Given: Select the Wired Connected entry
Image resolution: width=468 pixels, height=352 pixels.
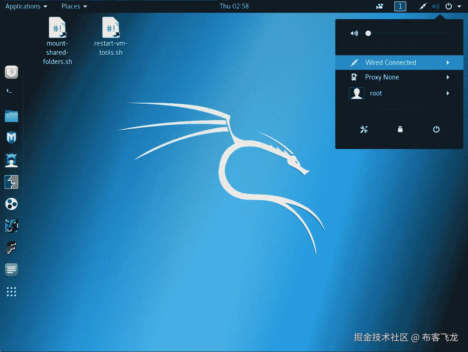Looking at the screenshot, I should tap(399, 62).
